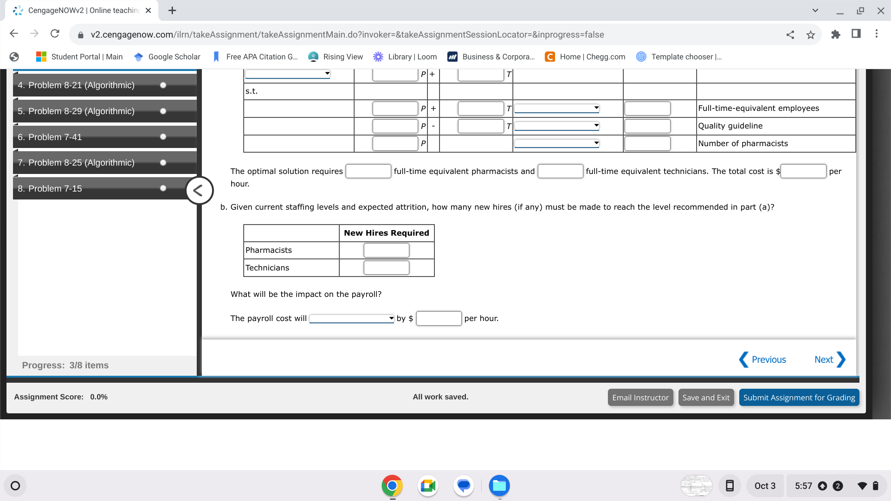The image size is (891, 501).
Task: Click the browser reload icon
Action: 55,34
